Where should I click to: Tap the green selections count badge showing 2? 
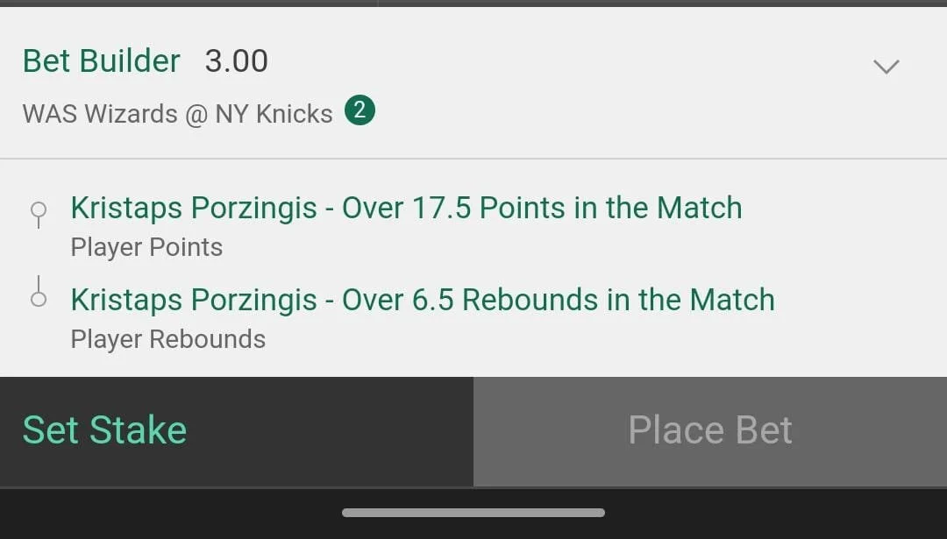point(360,110)
